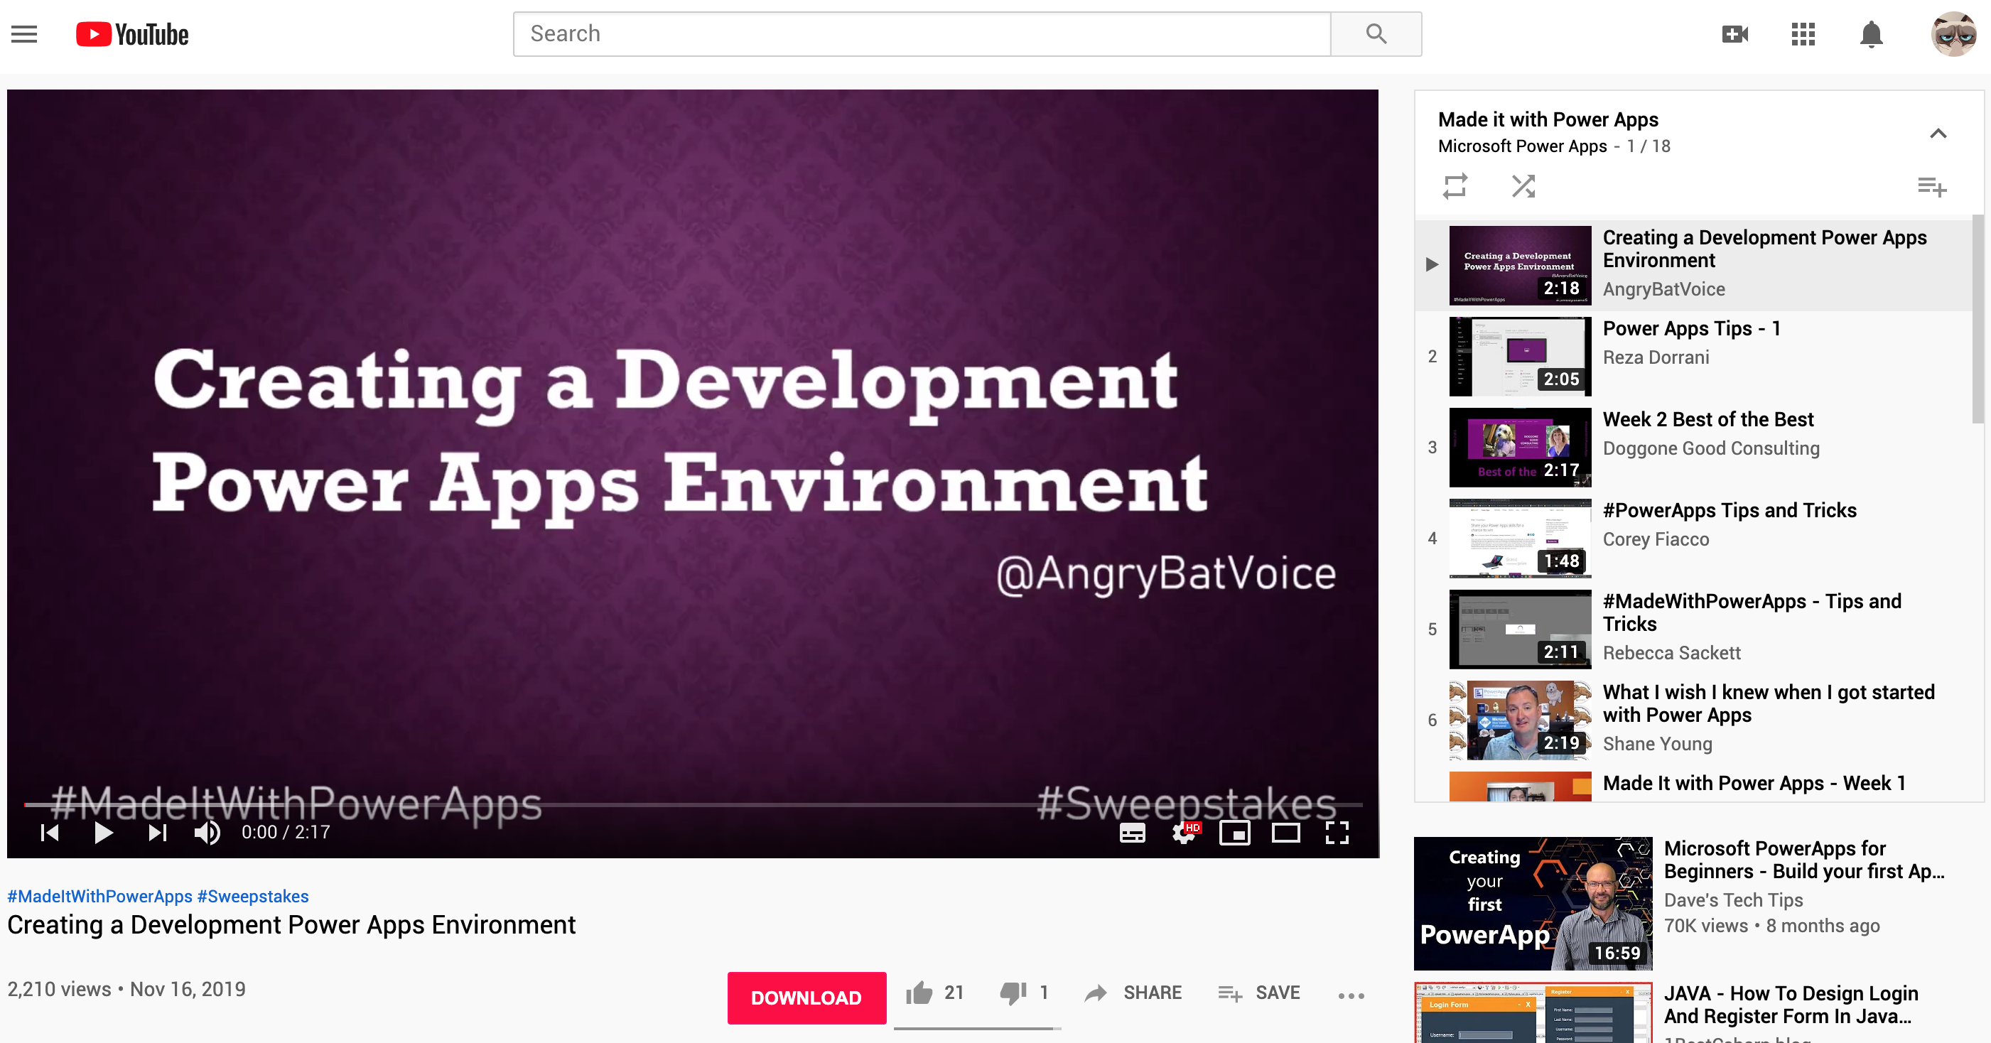Click the Doggone Good Consulting channel name

pyautogui.click(x=1711, y=448)
